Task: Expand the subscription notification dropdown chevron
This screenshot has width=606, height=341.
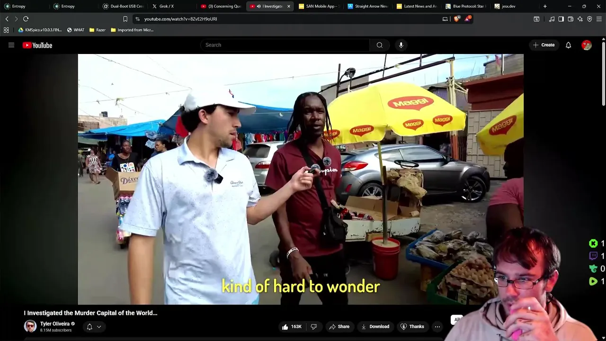Action: coord(99,326)
